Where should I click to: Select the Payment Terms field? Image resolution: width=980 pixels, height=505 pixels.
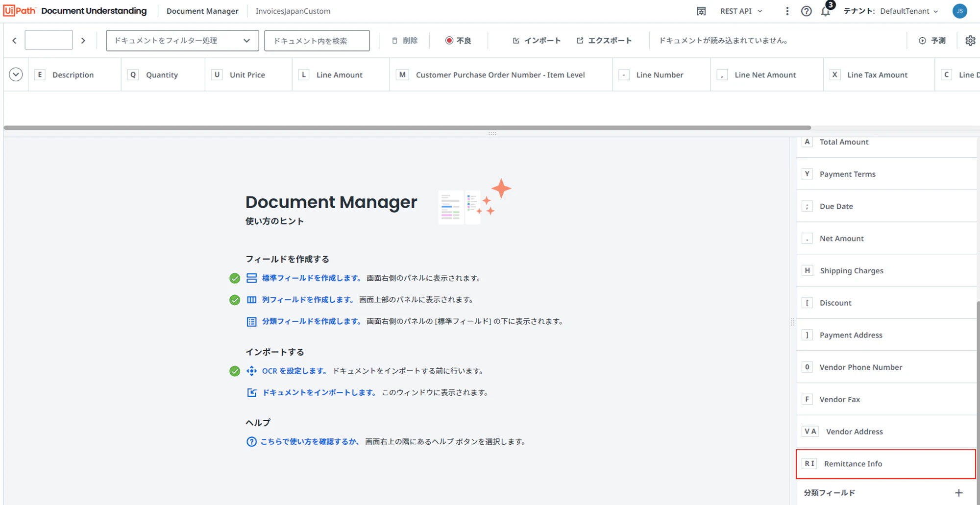coord(886,174)
